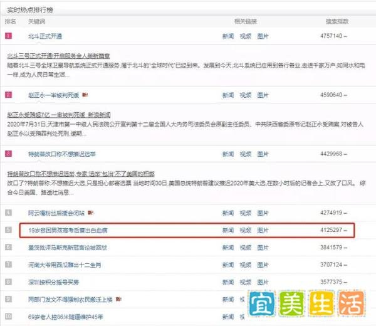Click keyword 两部门发文不得强制农民搬迁上楼
Screen dimensions: 376x326
pyautogui.click(x=70, y=300)
